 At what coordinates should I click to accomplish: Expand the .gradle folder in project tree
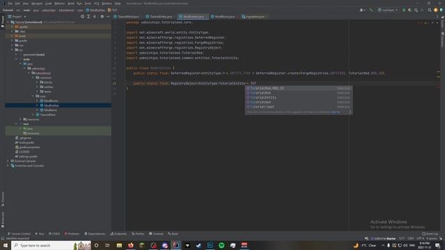(12, 26)
